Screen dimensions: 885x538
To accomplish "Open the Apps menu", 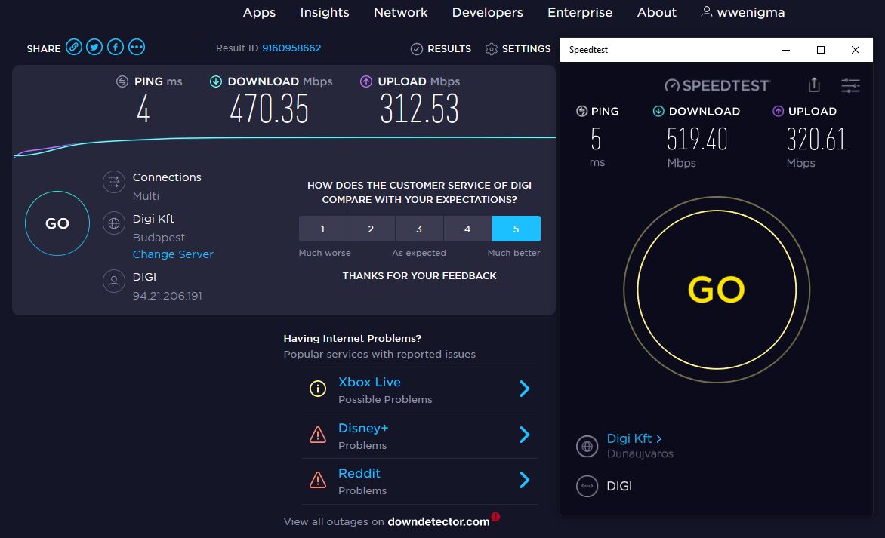I will point(259,12).
